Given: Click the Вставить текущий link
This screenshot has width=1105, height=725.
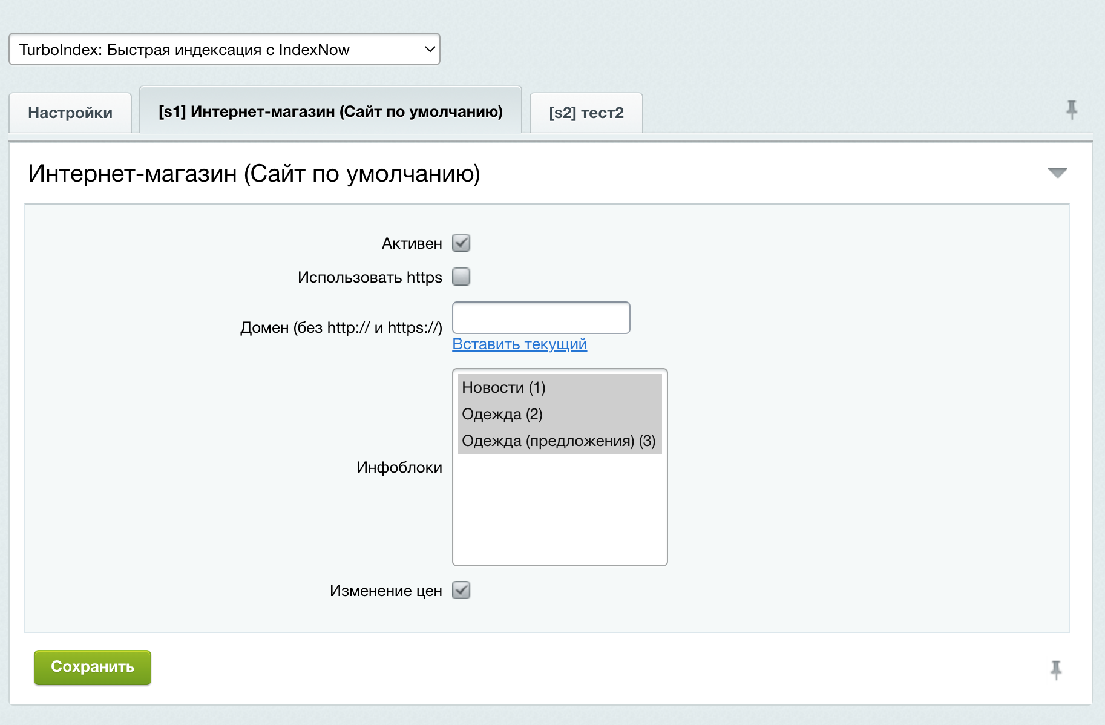Looking at the screenshot, I should tap(519, 344).
